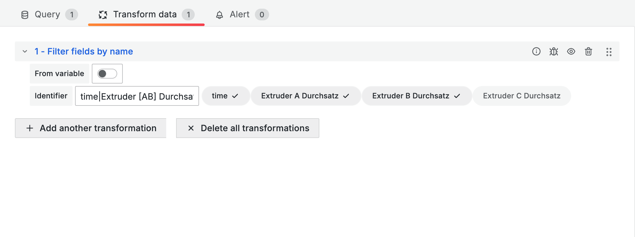635x237 pixels.
Task: Deselect the time field chip
Action: click(225, 96)
